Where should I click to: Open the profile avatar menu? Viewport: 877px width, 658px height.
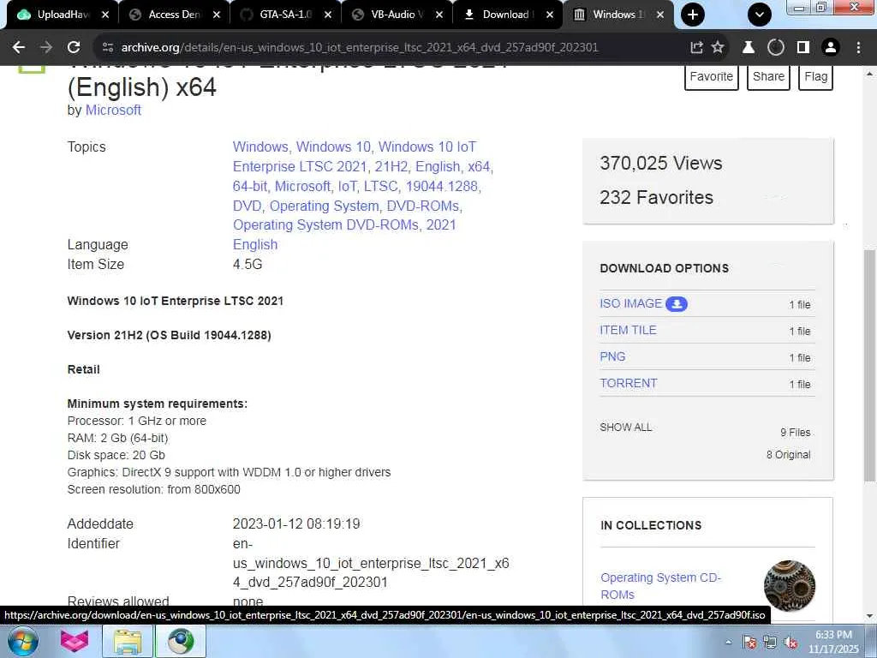831,48
